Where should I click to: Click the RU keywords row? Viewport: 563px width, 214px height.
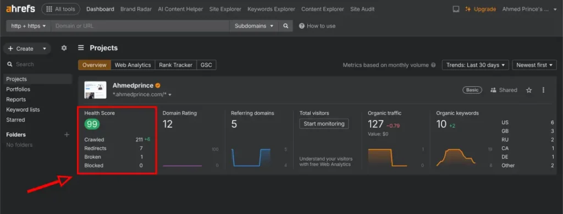coord(527,140)
